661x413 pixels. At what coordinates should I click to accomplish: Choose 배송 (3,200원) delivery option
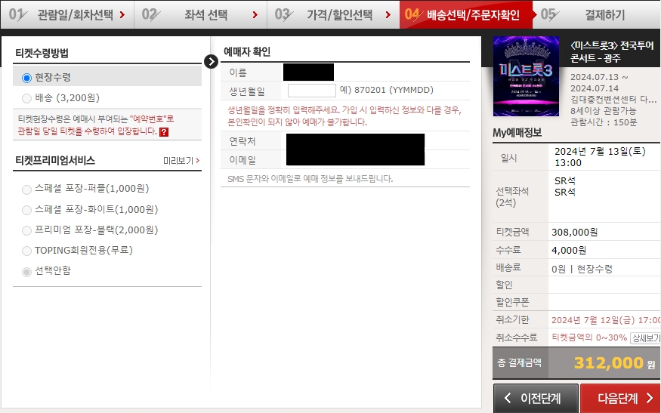(x=26, y=98)
